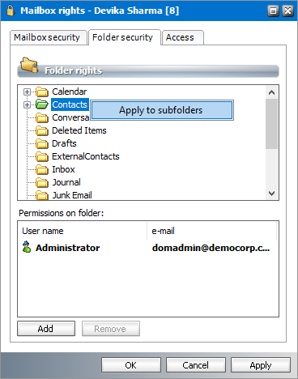
Task: Close the Mailbox rights dialog
Action: [x=287, y=11]
